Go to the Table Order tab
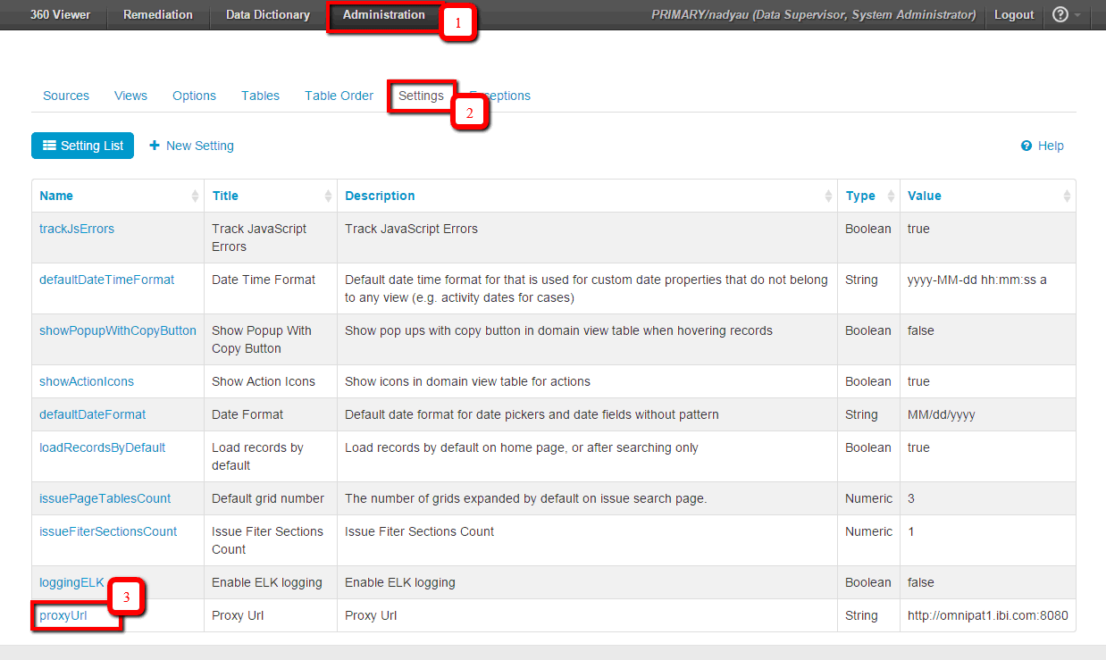Image resolution: width=1106 pixels, height=660 pixels. pyautogui.click(x=339, y=96)
